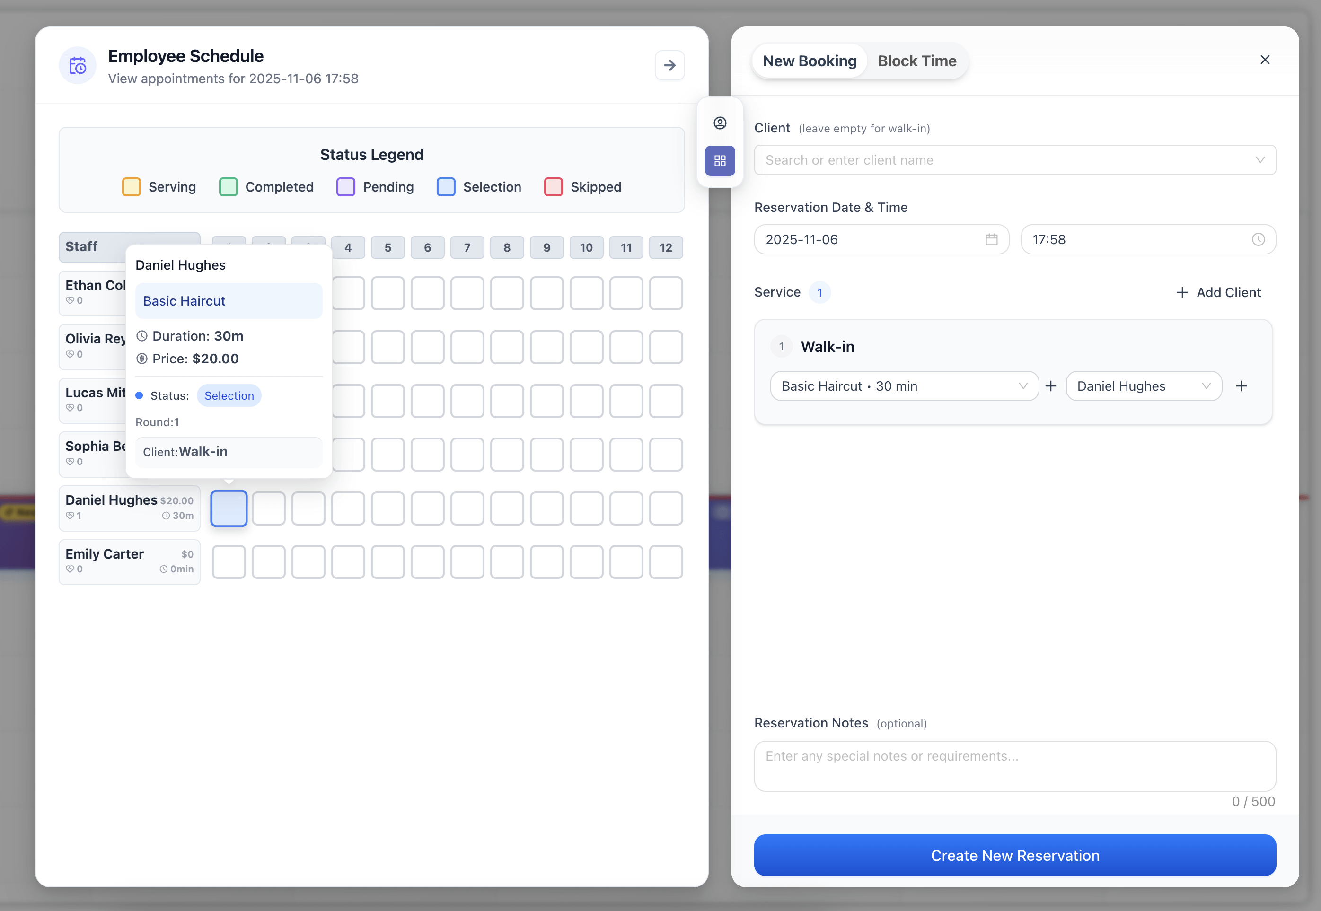Switch to the Block Time tab
The image size is (1321, 911).
click(917, 61)
